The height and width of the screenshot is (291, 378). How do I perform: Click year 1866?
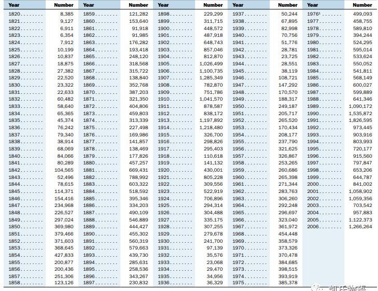click(89, 64)
